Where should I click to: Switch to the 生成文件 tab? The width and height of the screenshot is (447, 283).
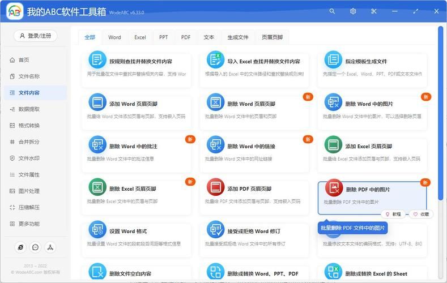[x=238, y=37]
